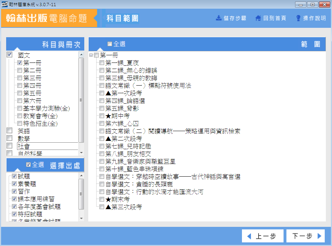Select 自學選文：行動的水滴才能匯流大河 row text

(x=154, y=192)
